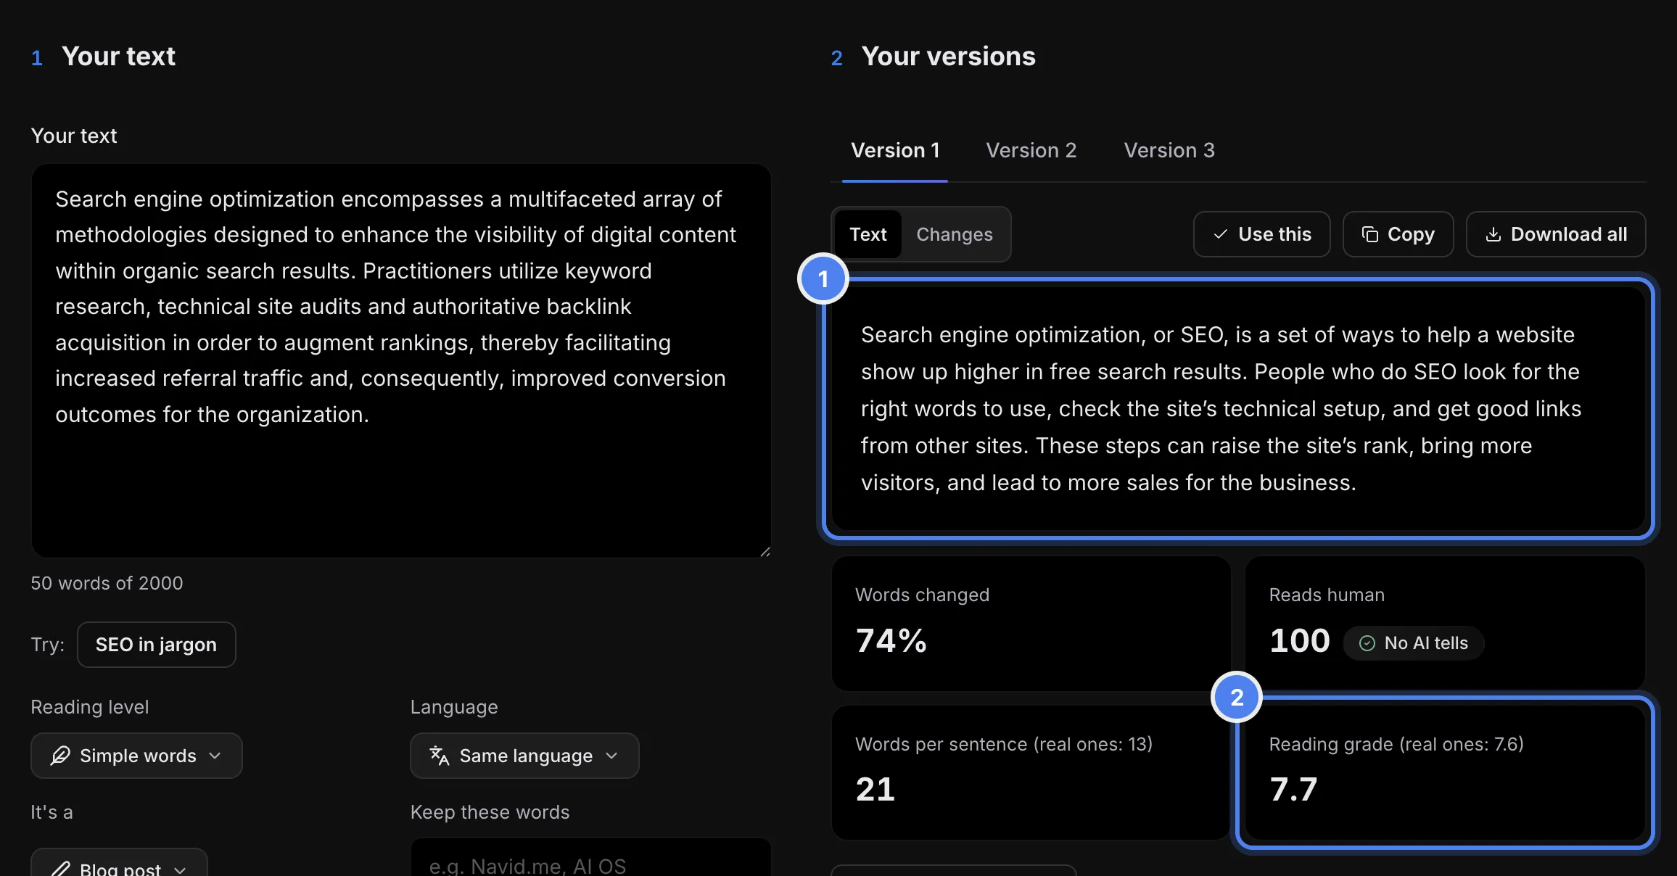The height and width of the screenshot is (876, 1677).
Task: Click the Use this button label
Action: coord(1274,234)
